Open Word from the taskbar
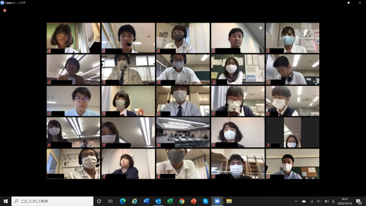Screen dimensions: 366x206 point(147,201)
